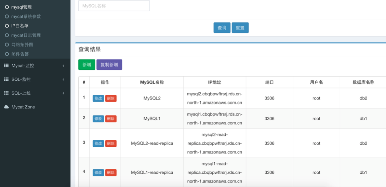
Task: Open the Mycat-监控 sidebar section
Action: point(35,66)
